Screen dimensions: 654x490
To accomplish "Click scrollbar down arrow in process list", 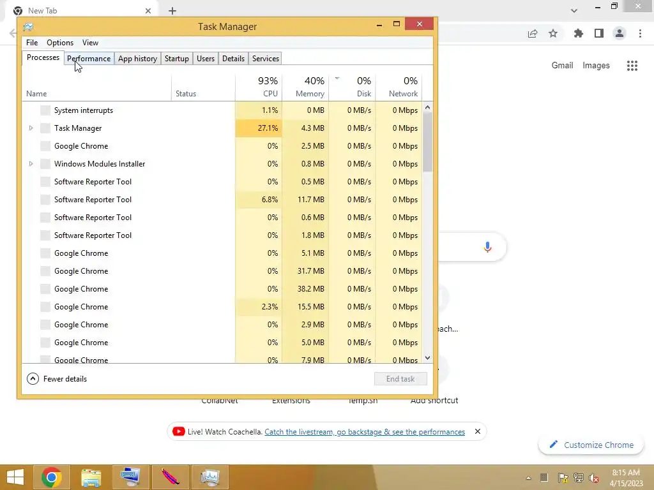I will click(x=427, y=357).
